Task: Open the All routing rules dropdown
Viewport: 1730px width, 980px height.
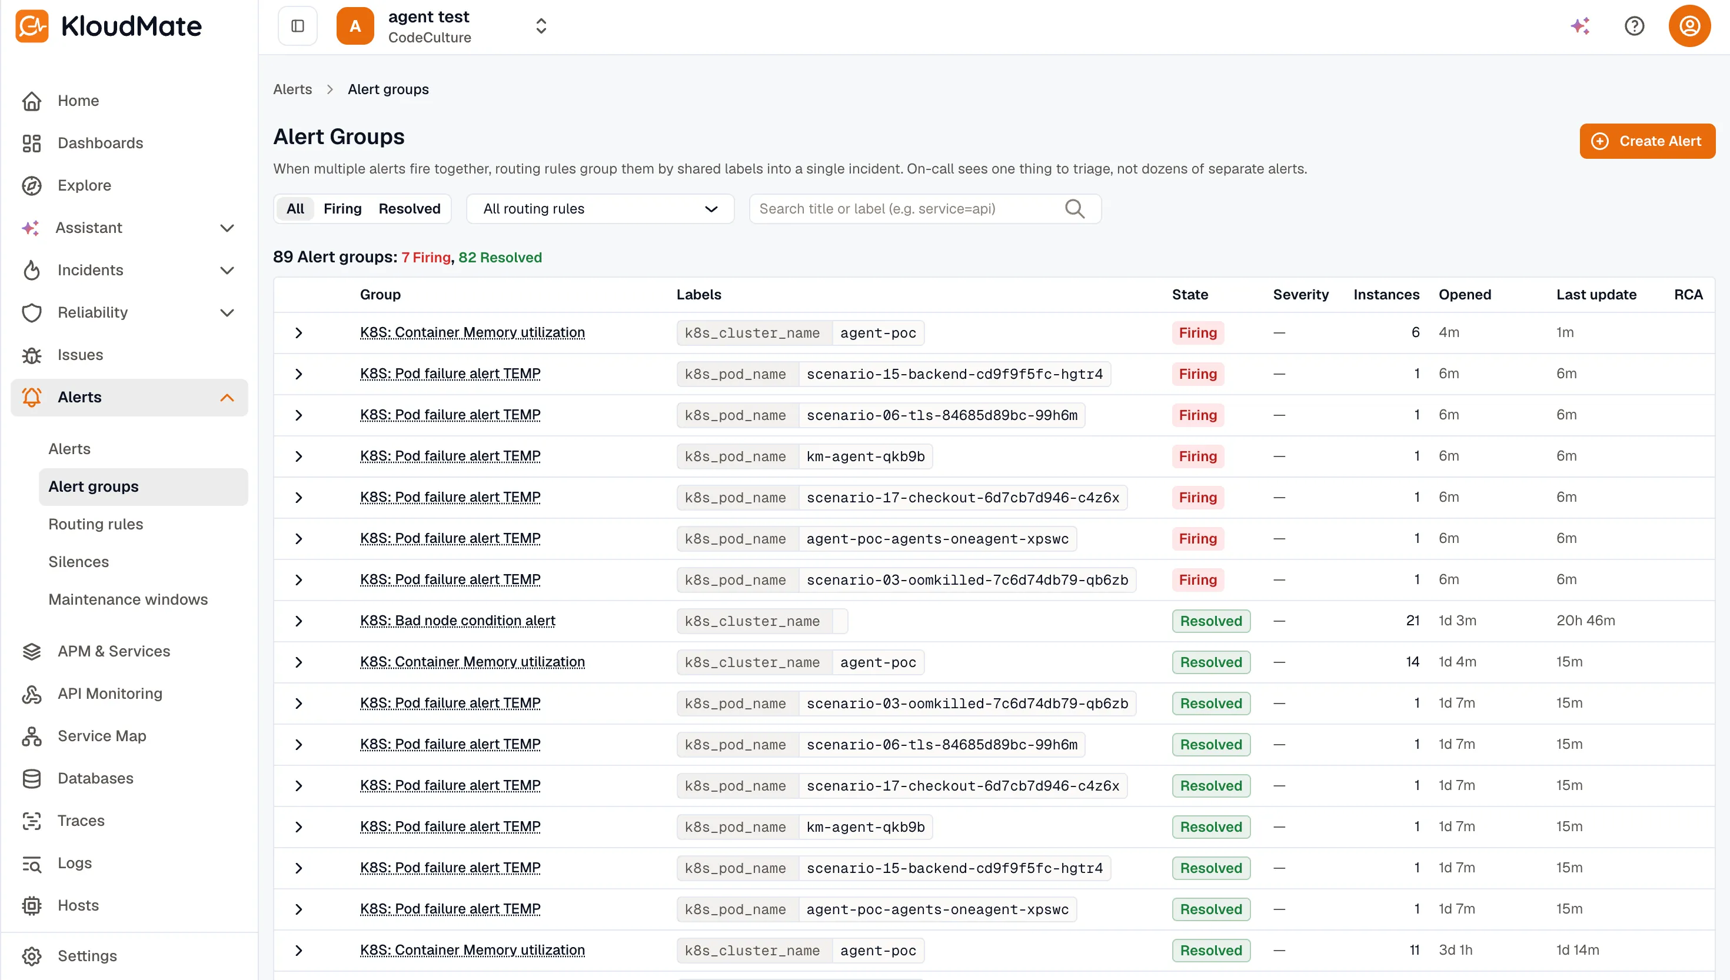Action: click(600, 209)
